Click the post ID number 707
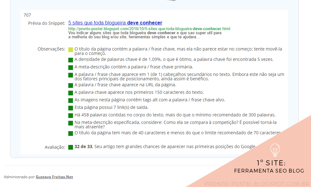 (28, 15)
